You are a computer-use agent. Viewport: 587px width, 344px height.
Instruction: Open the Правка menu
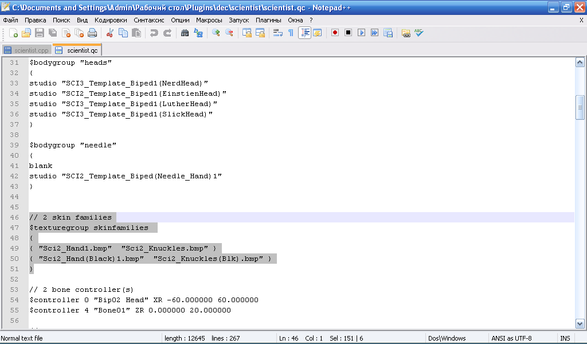coord(35,20)
